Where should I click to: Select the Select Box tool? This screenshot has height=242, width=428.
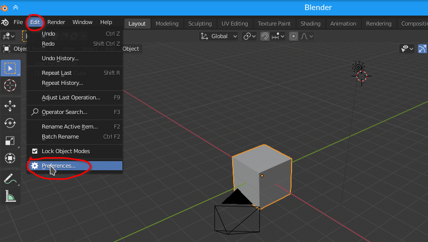coord(11,68)
